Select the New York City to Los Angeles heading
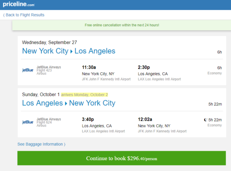The width and height of the screenshot is (231, 171). (x=68, y=51)
